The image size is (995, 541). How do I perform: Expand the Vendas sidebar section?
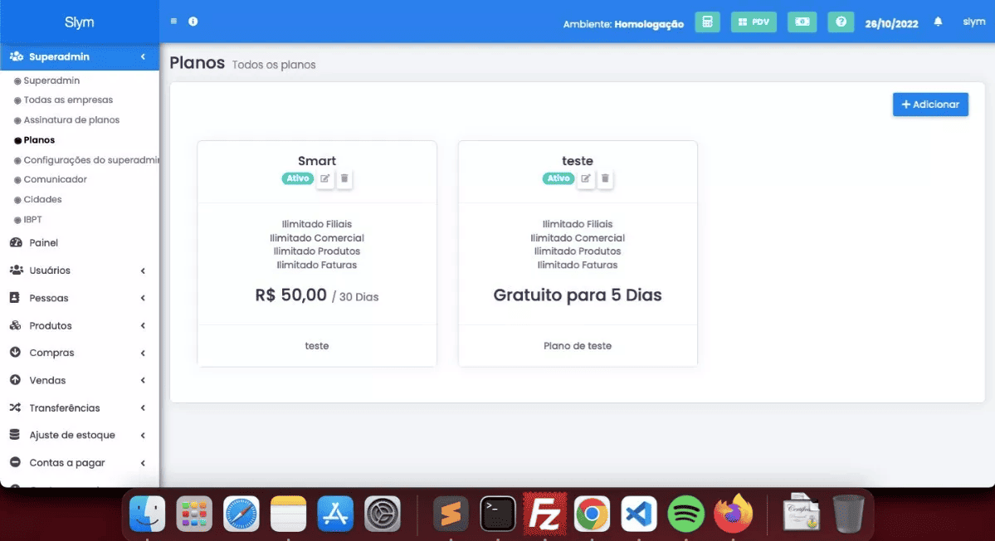[79, 379]
